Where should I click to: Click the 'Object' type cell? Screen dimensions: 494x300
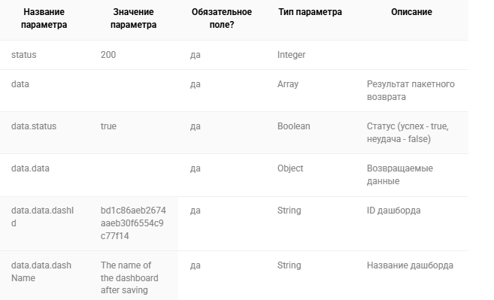pyautogui.click(x=290, y=168)
